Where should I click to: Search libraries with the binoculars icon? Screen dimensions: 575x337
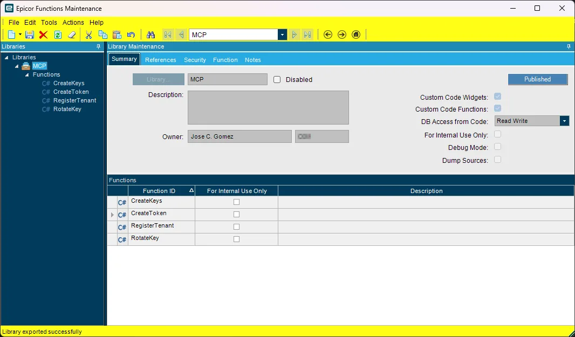tap(150, 35)
